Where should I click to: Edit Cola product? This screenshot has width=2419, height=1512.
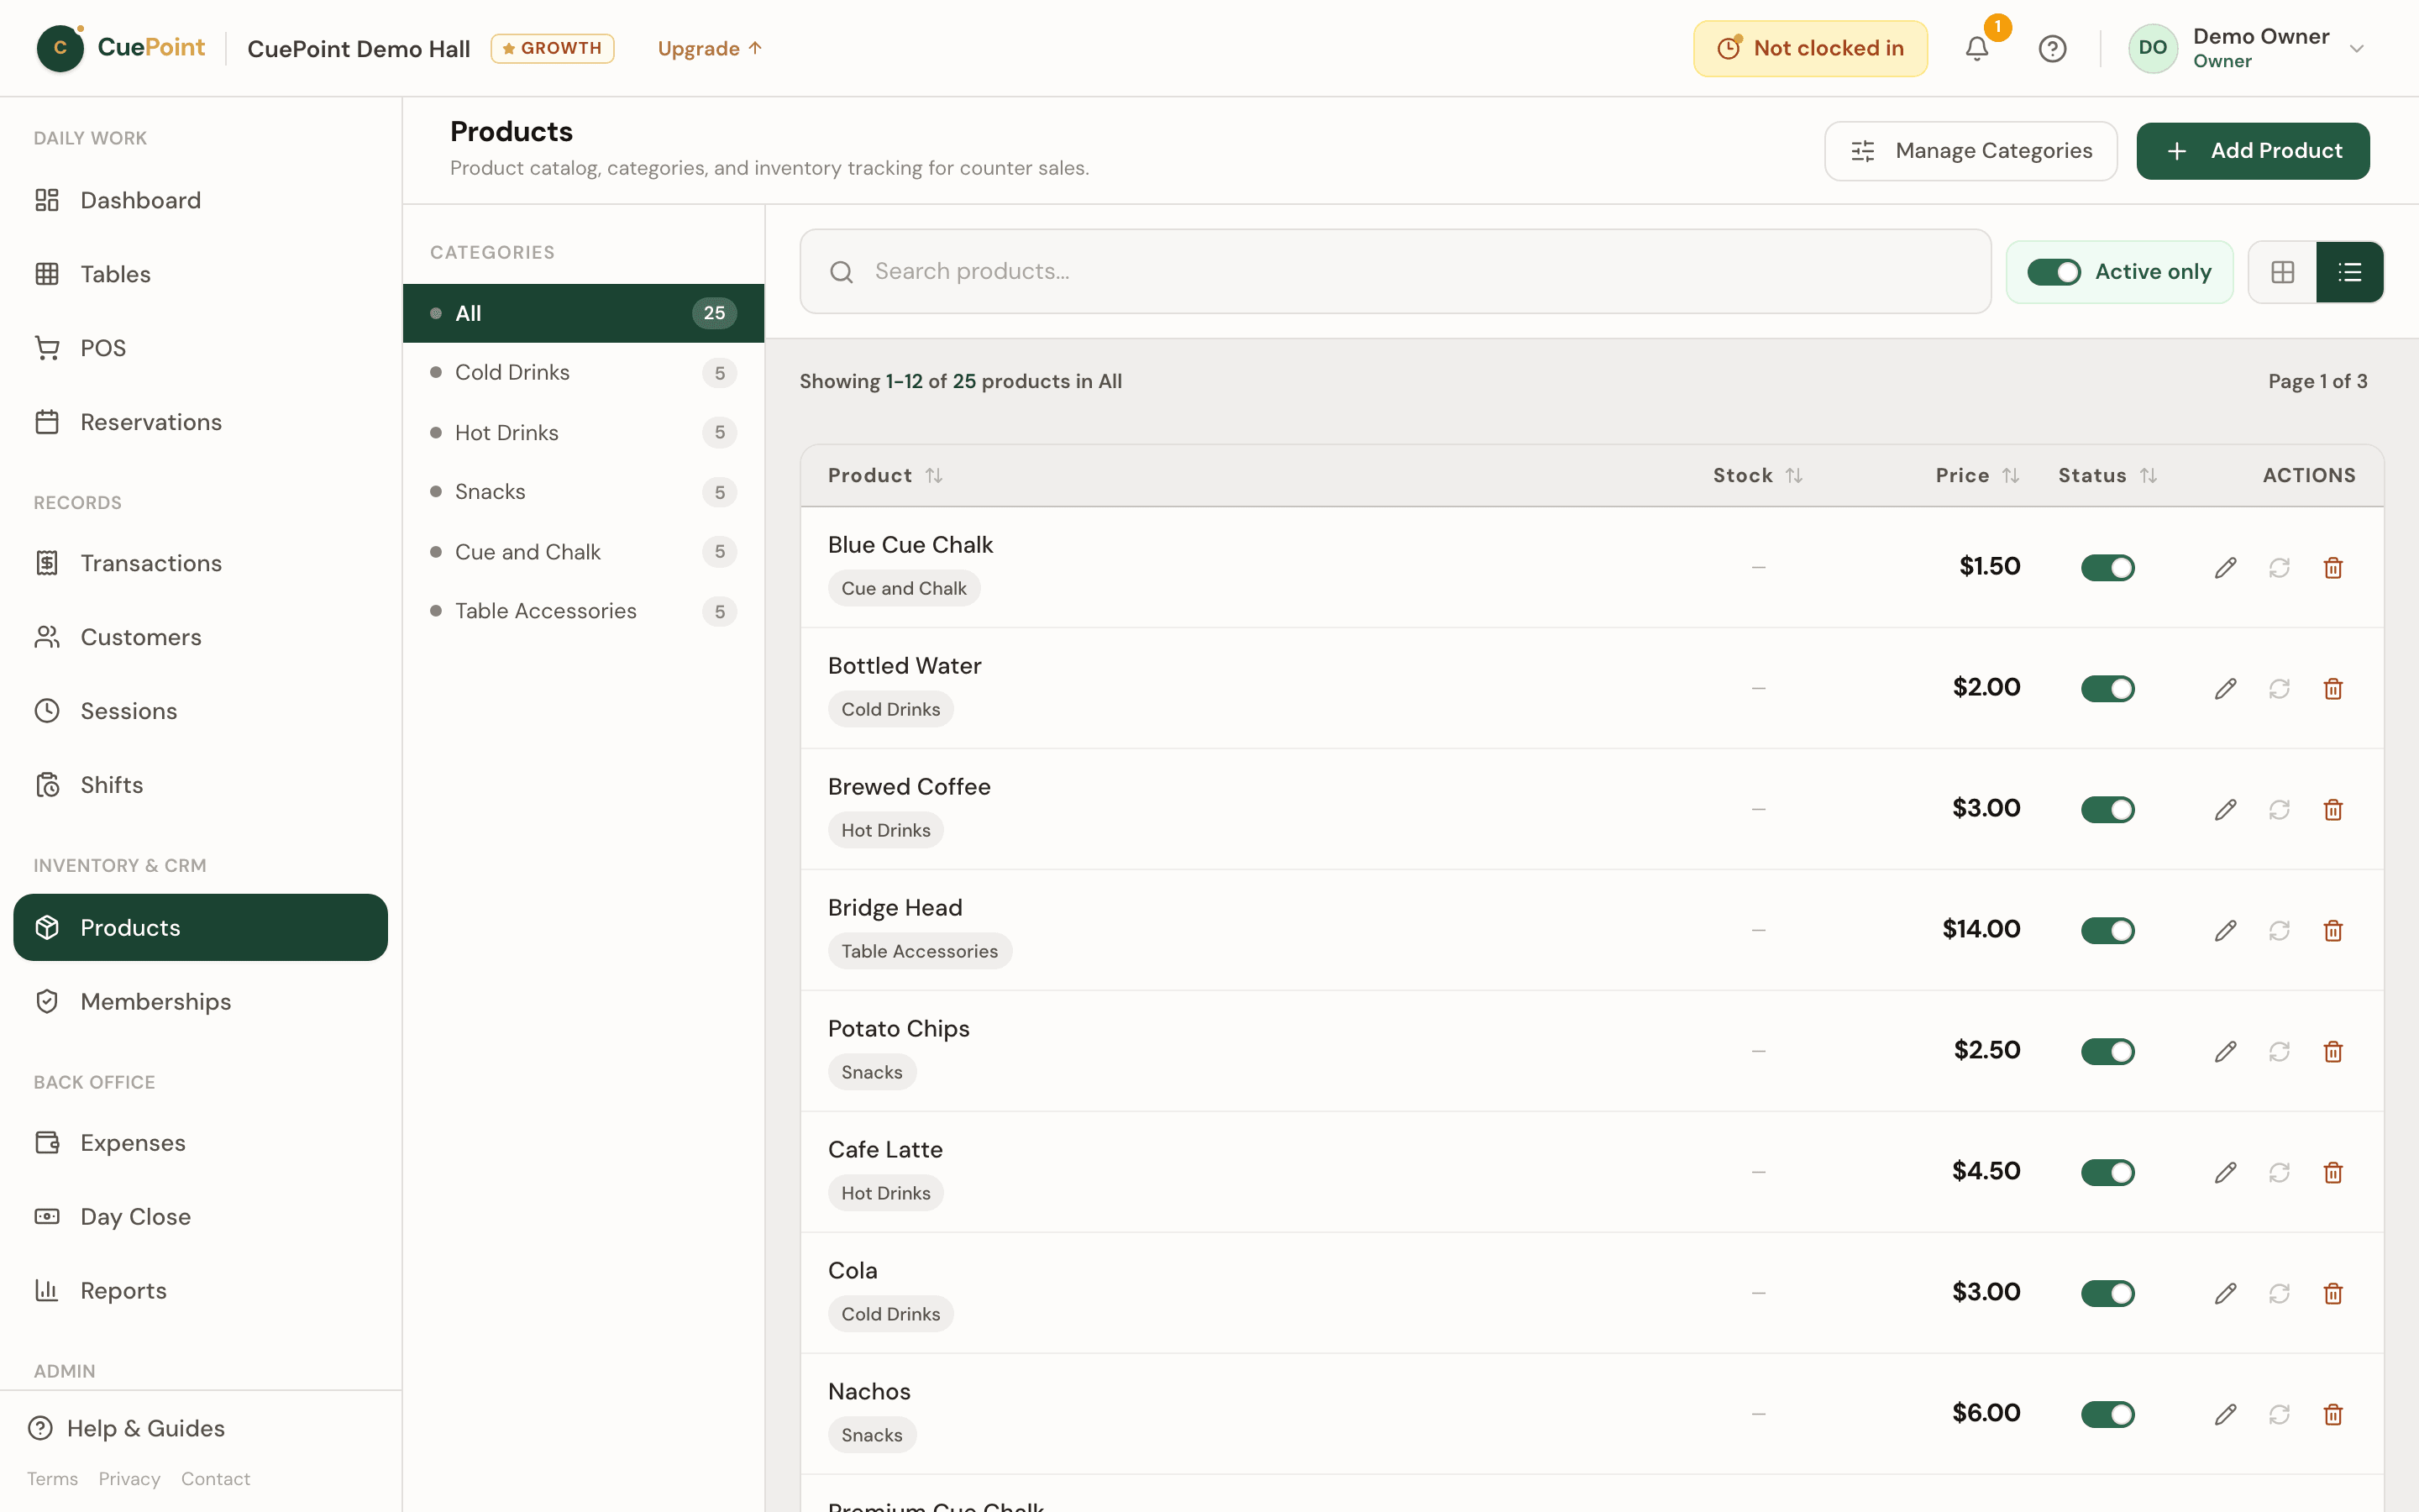click(x=2225, y=1294)
